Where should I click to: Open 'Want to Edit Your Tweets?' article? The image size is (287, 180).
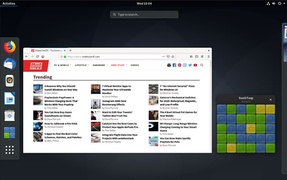click(117, 114)
